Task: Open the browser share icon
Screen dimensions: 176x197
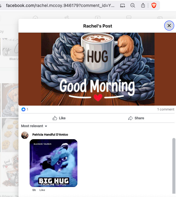Action: (143, 5)
